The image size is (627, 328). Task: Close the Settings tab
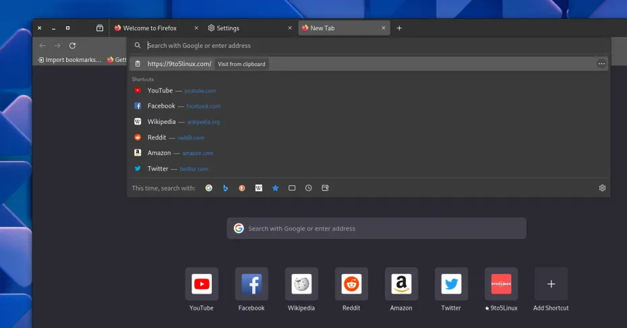click(x=290, y=28)
